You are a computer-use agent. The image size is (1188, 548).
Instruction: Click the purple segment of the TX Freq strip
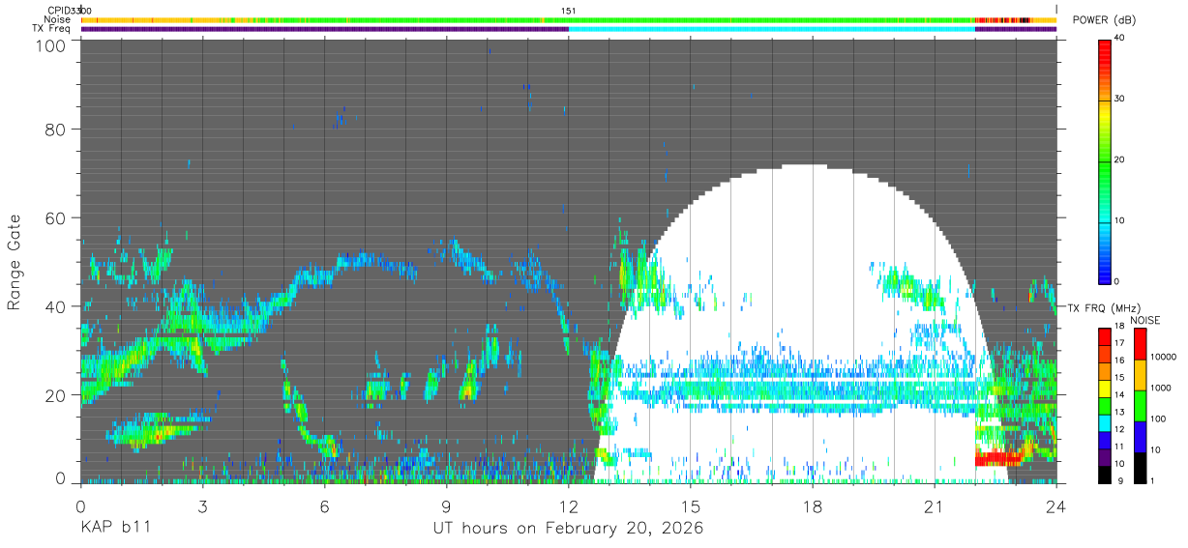click(324, 29)
